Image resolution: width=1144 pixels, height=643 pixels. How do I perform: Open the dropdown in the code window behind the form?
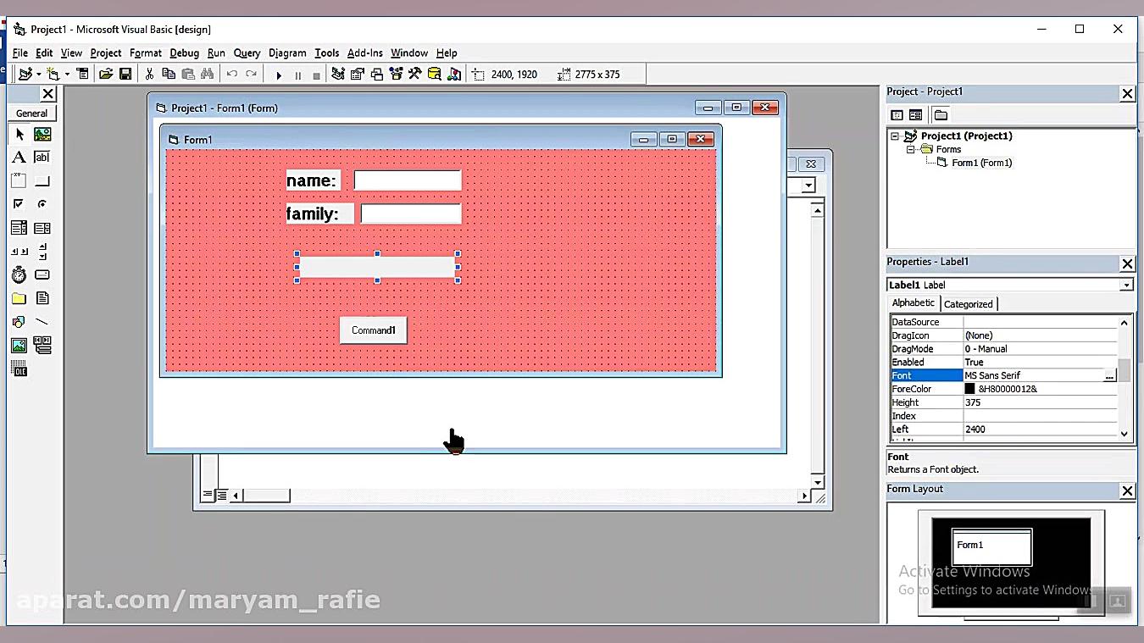(808, 186)
